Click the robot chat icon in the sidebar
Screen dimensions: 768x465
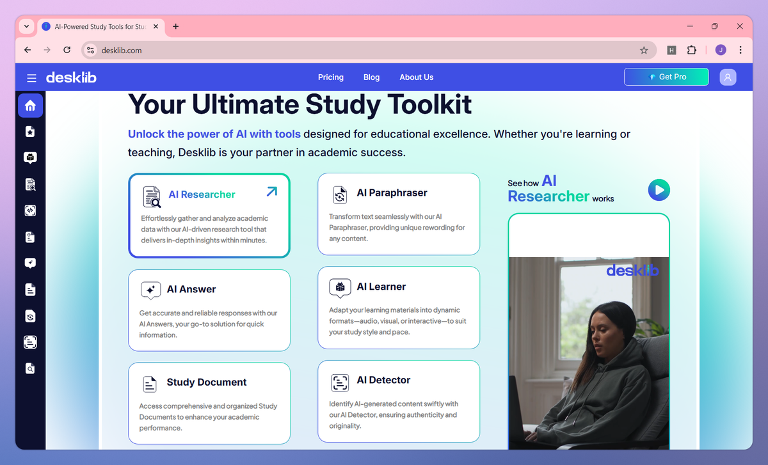tap(30, 157)
